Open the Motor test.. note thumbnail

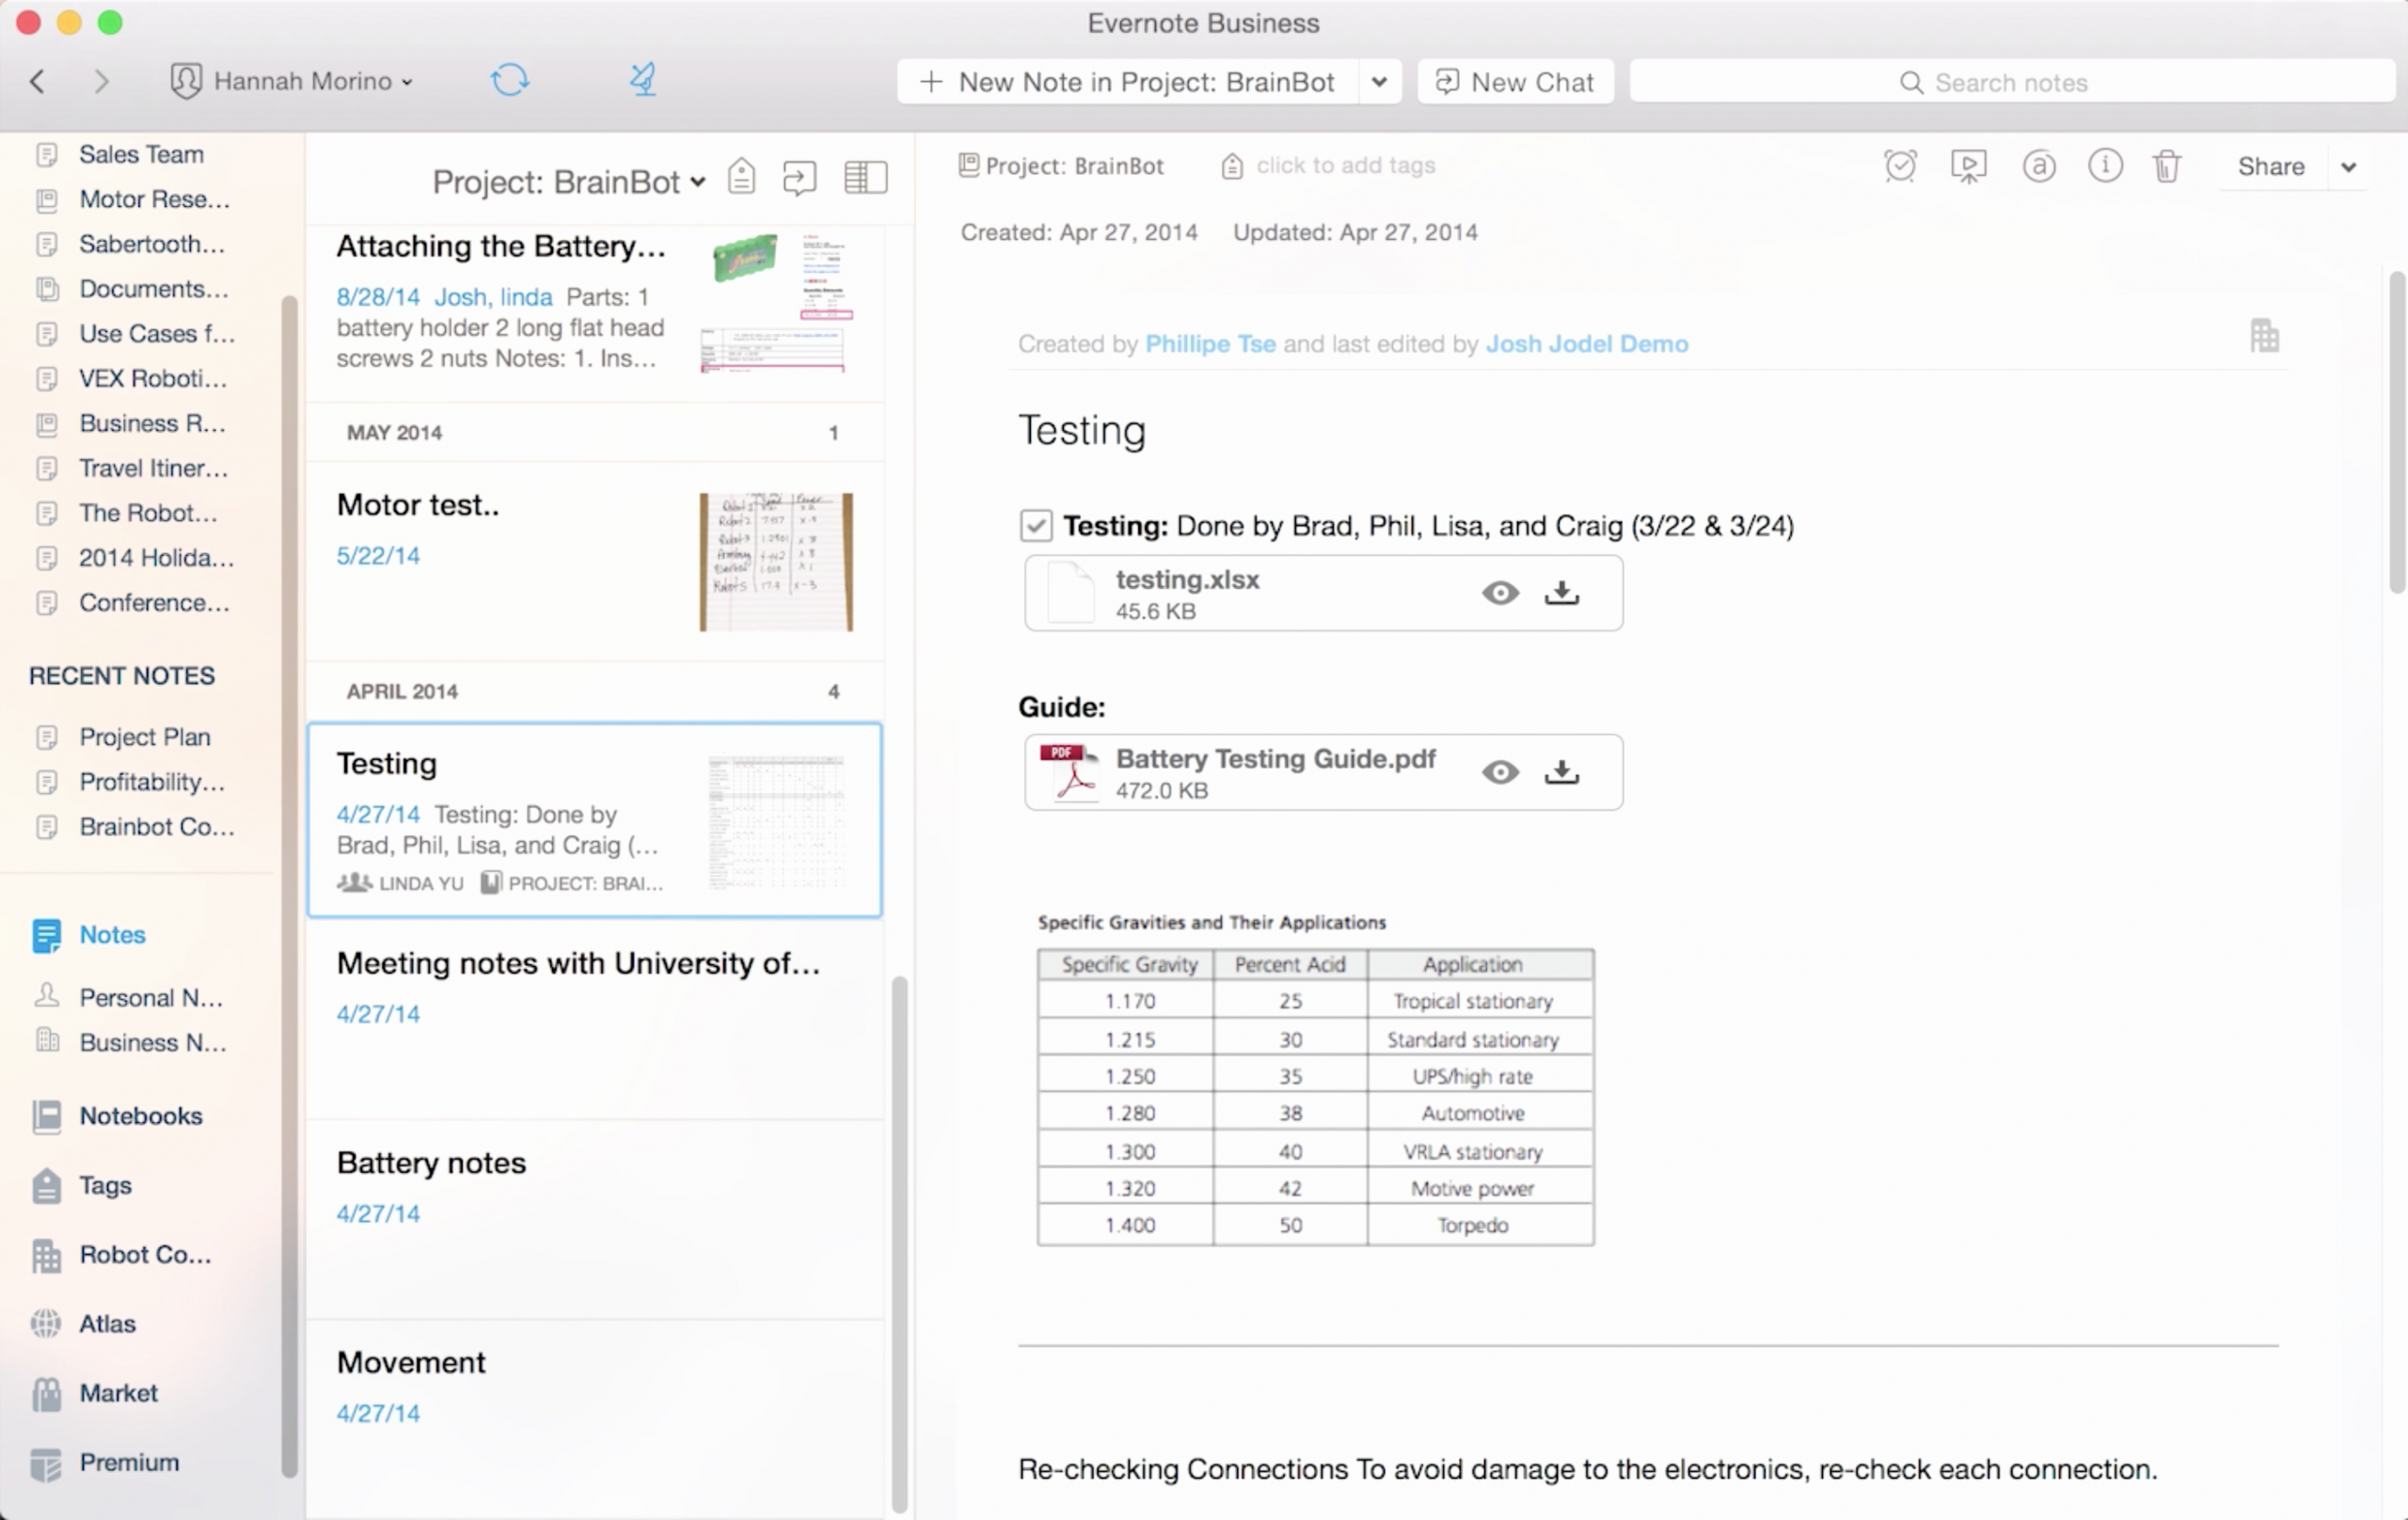coord(776,562)
